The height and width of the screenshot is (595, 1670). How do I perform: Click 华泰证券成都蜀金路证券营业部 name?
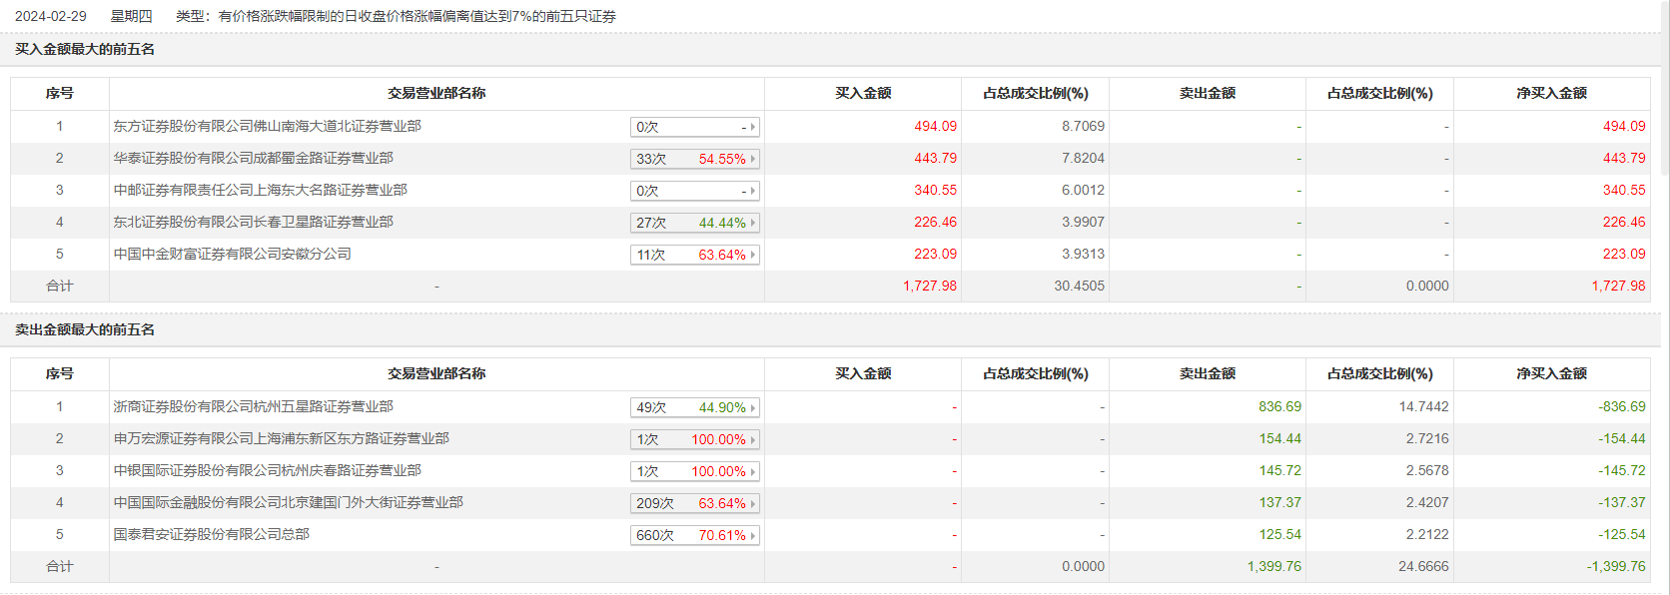[x=253, y=158]
